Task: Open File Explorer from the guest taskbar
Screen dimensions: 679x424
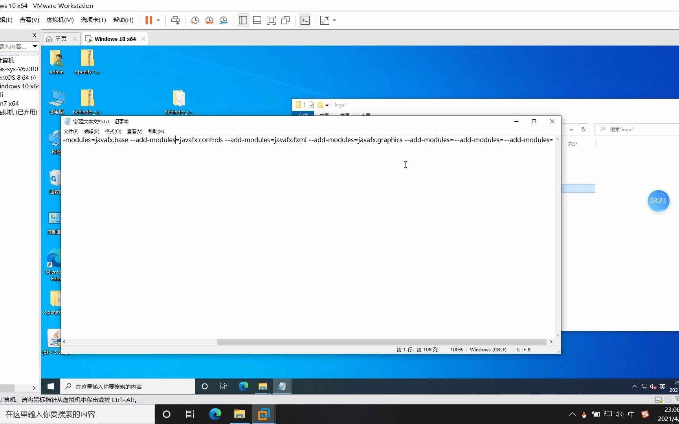Action: pos(262,386)
